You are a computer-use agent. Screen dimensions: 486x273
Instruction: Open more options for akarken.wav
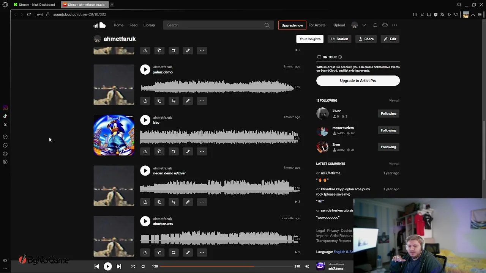pos(202,253)
